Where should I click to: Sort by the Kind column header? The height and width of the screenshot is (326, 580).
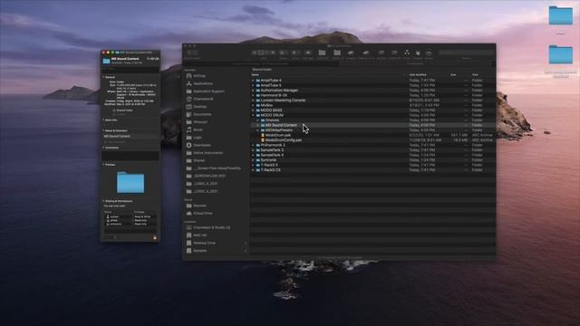(475, 75)
